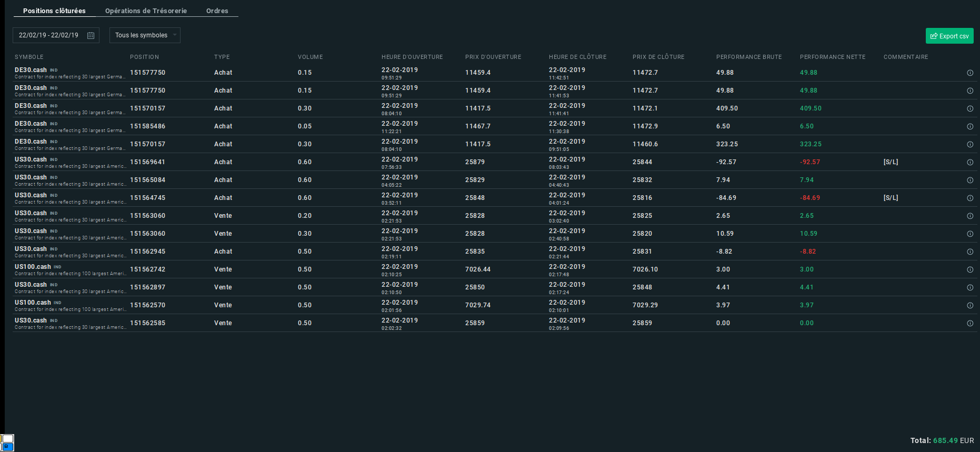
Task: Open info icon for position 151577750 closed at 11:42:51
Action: 970,73
